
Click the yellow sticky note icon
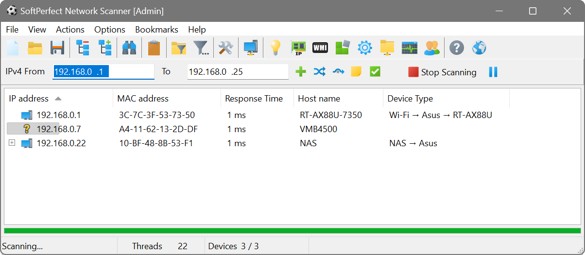356,72
